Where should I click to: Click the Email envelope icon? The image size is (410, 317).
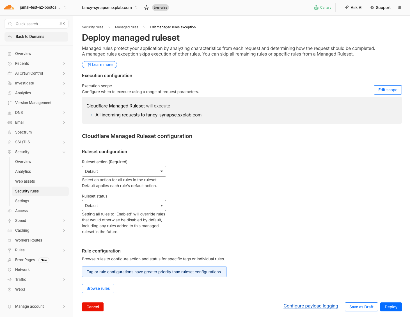click(x=10, y=122)
